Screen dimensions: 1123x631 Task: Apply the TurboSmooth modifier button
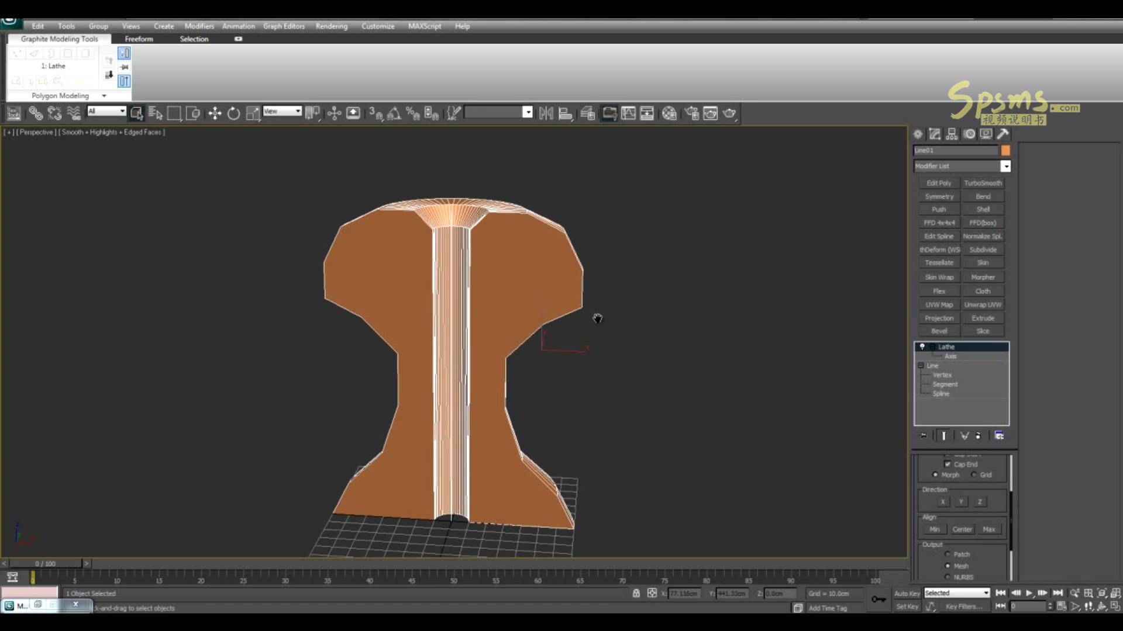click(x=983, y=183)
